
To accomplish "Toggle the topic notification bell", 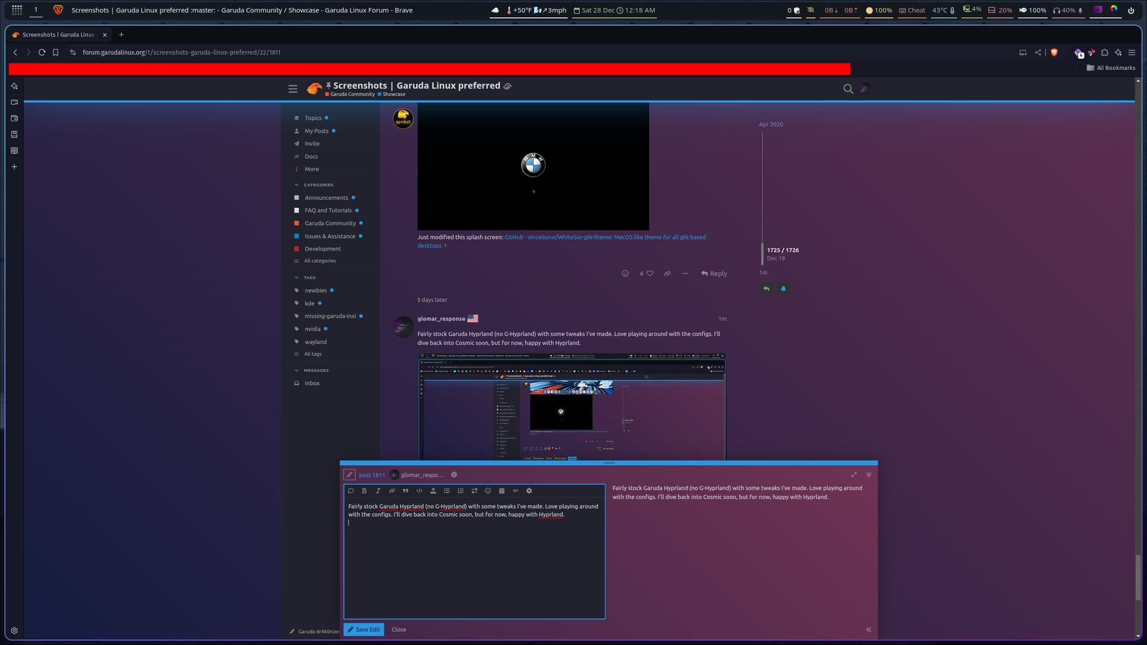I will click(783, 289).
